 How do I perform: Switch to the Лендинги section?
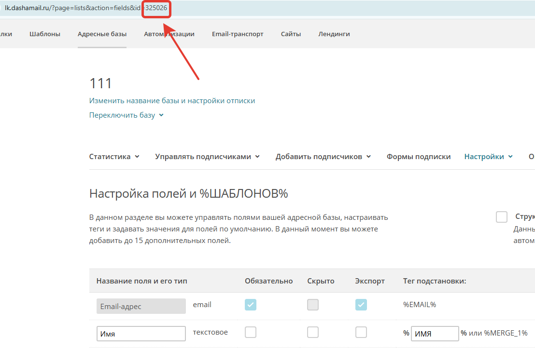click(x=334, y=34)
